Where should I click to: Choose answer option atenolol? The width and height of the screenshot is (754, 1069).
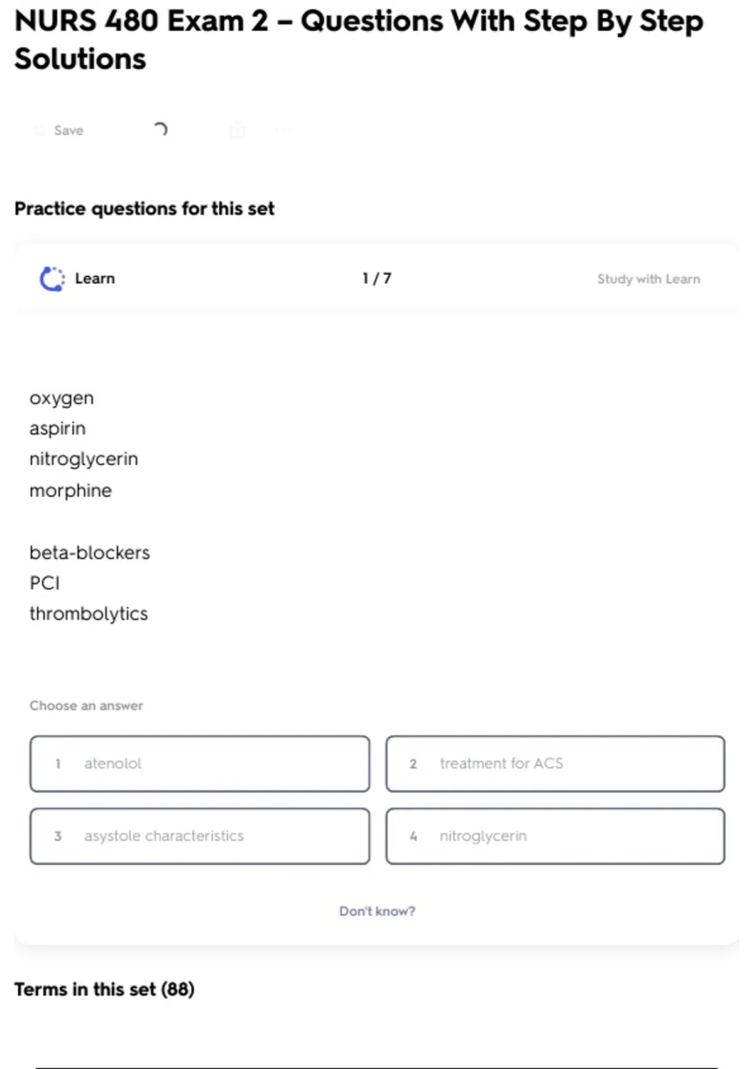pos(199,763)
